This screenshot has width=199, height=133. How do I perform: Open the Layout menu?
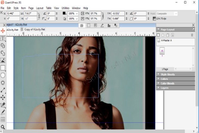40,8
